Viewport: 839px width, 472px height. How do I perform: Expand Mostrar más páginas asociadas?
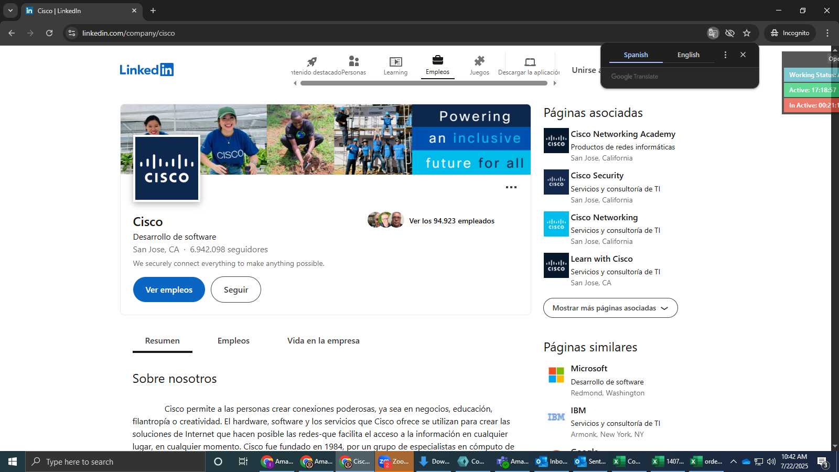tap(610, 308)
